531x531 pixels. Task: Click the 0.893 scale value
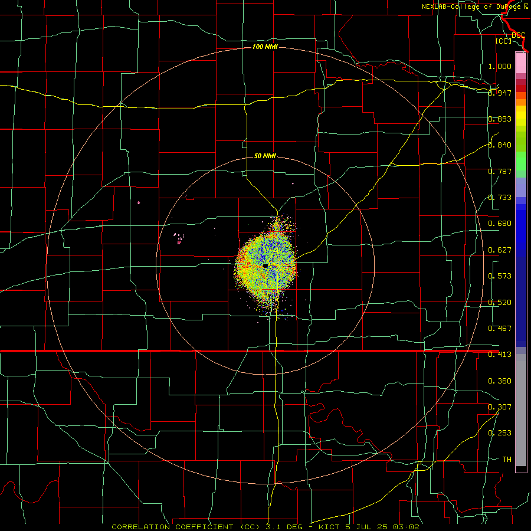click(500, 119)
